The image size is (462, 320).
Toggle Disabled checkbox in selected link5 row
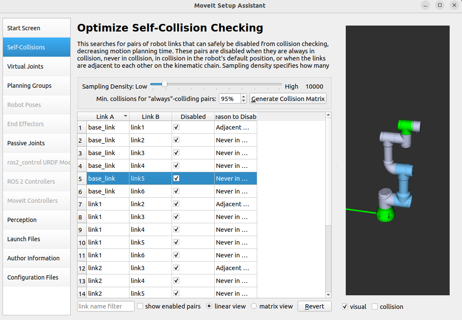tap(176, 178)
